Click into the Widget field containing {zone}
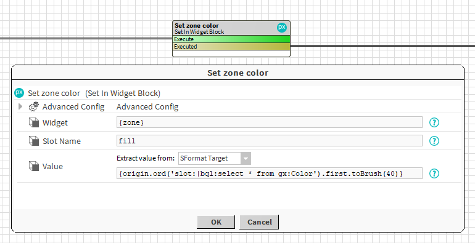The height and width of the screenshot is (243, 475). point(270,122)
